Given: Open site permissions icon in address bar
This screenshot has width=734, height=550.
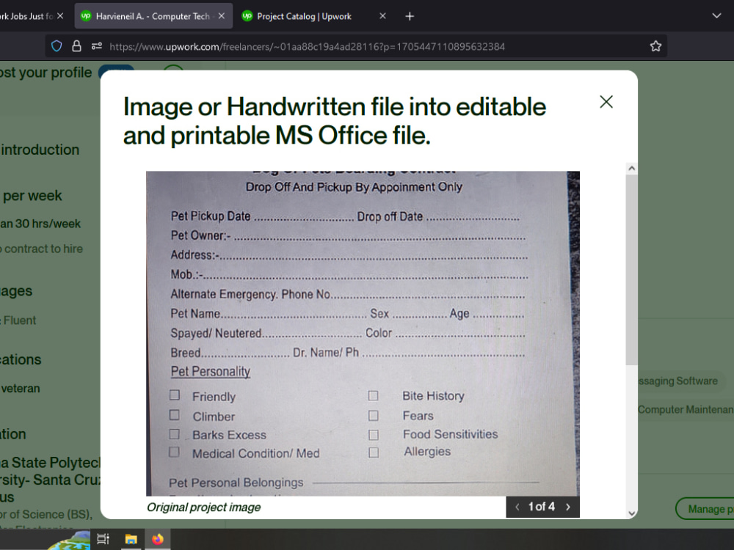Looking at the screenshot, I should click(96, 46).
